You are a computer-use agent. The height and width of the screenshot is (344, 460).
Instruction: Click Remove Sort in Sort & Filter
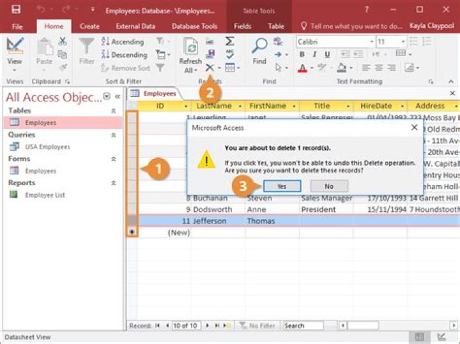click(125, 68)
